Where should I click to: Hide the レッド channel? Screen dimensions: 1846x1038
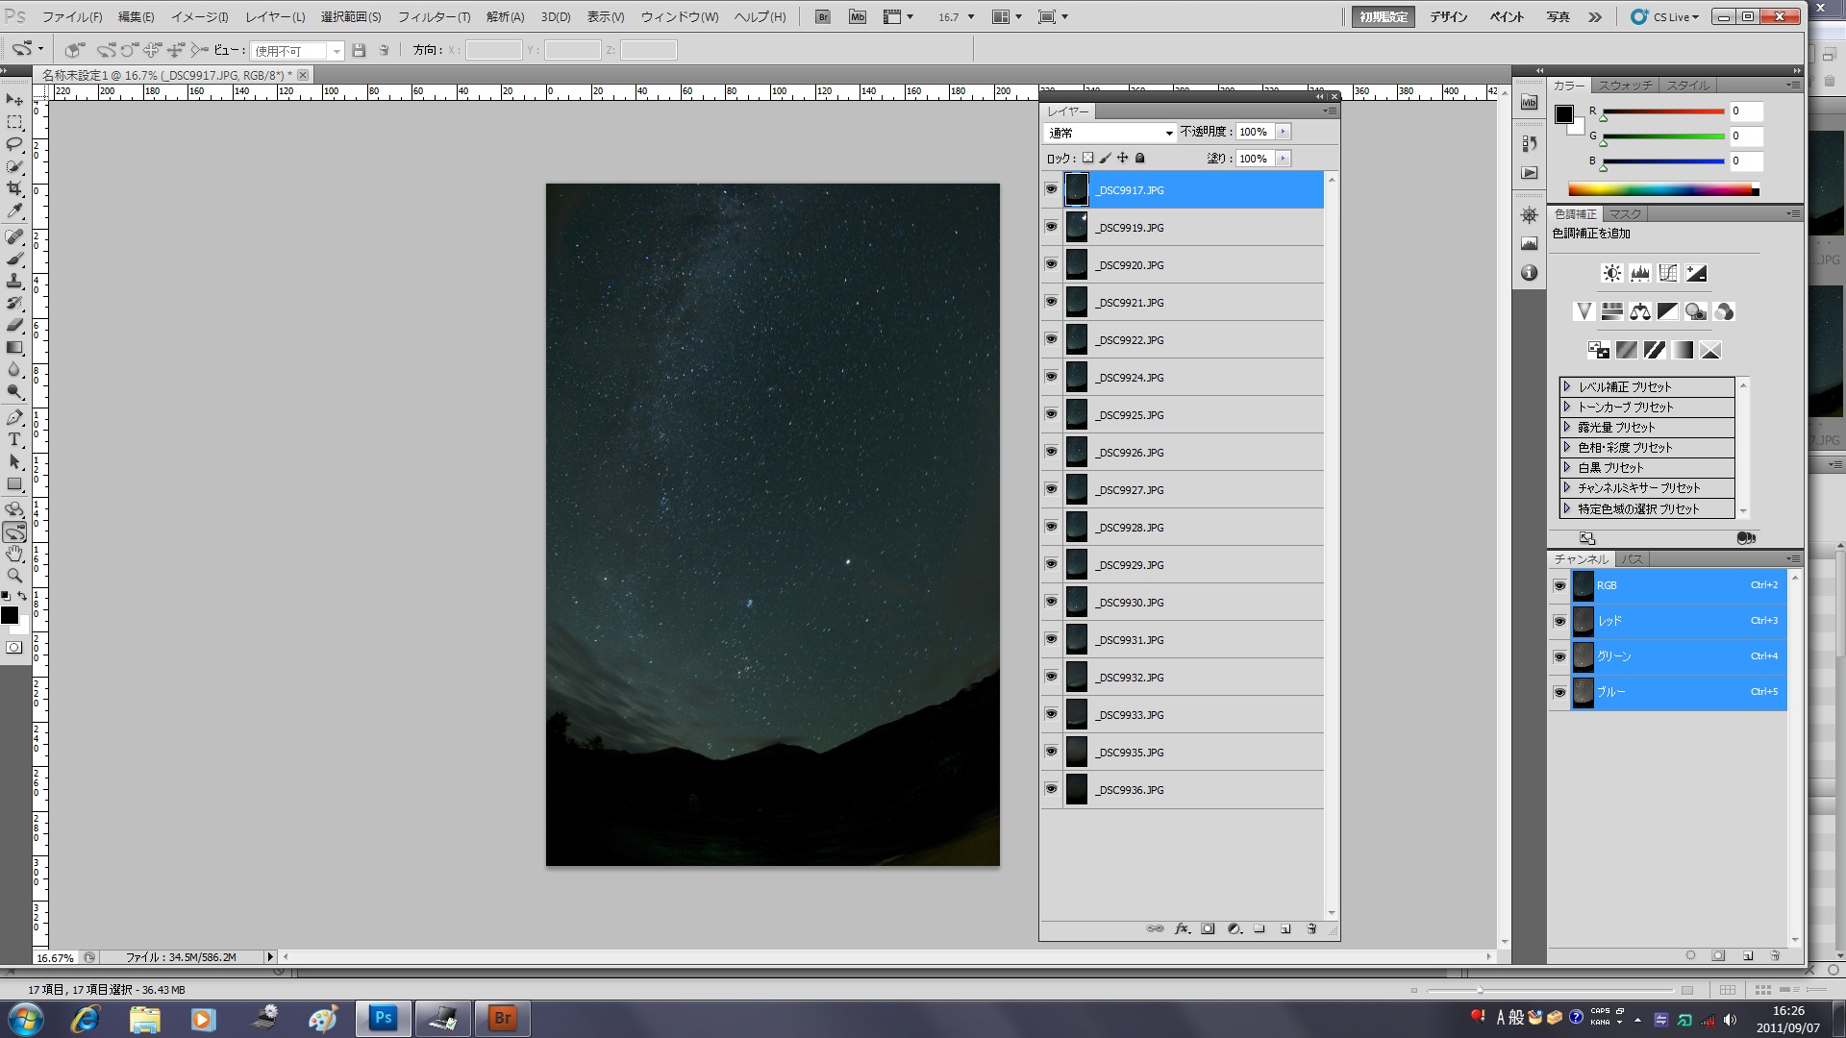(1559, 621)
